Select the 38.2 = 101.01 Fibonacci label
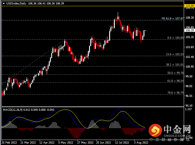 [x=175, y=65]
